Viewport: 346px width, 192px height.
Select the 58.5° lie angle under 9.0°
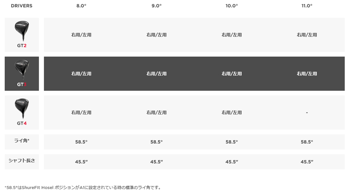[156, 142]
